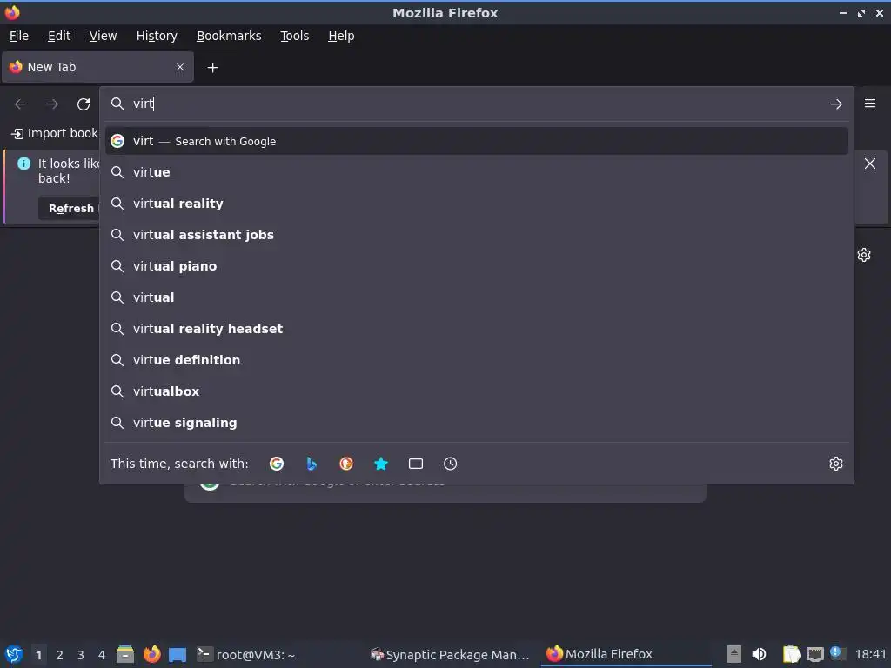This screenshot has height=668, width=891.
Task: Choose 'virt — Search with Google' suggestion
Action: 476,141
